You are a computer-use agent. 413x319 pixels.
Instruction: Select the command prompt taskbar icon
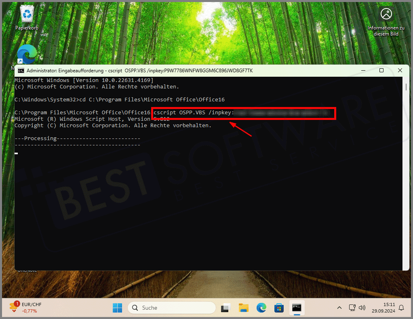pos(297,308)
